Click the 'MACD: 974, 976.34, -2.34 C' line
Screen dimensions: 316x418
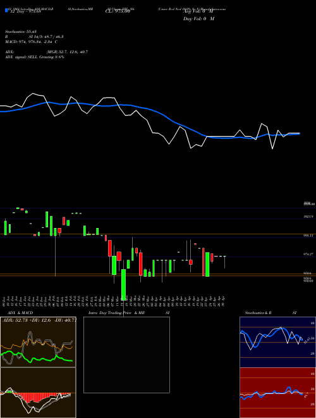(31, 42)
